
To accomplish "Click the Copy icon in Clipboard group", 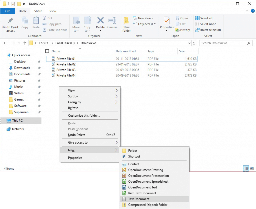I will point(25,20).
